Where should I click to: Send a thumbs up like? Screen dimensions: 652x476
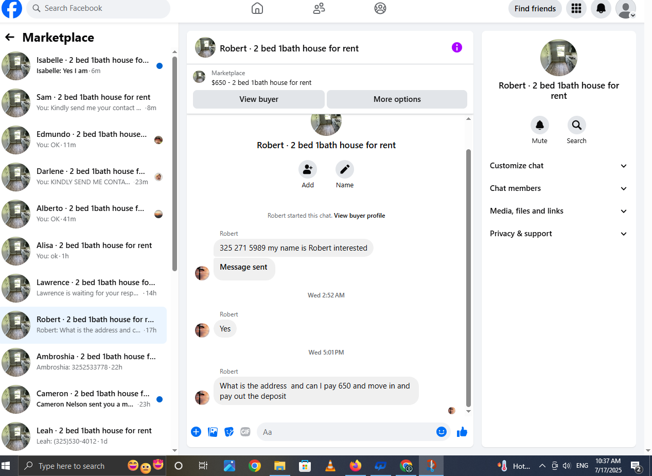pyautogui.click(x=462, y=432)
